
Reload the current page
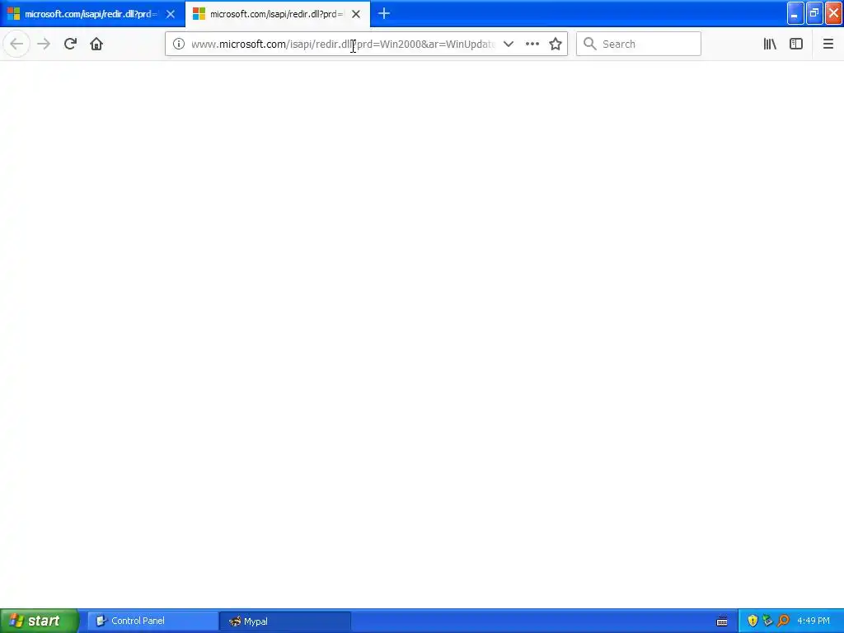(x=70, y=45)
